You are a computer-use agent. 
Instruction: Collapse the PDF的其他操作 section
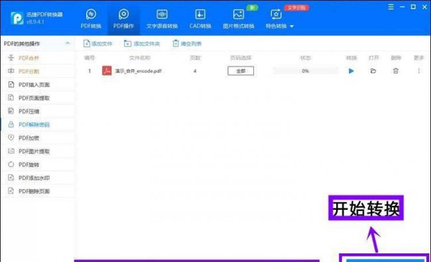coord(68,44)
